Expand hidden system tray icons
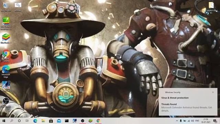The width and height of the screenshot is (220, 124). [177, 121]
